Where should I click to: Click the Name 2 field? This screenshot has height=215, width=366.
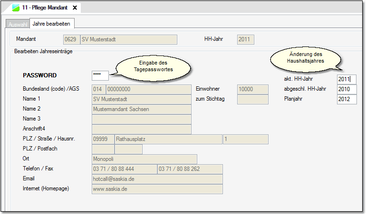pos(141,109)
